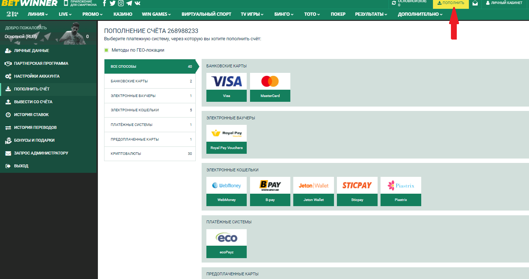Open ЛИЧНЫЕ ДАННЫЕ in sidebar
Image resolution: width=529 pixels, height=279 pixels.
click(48, 51)
